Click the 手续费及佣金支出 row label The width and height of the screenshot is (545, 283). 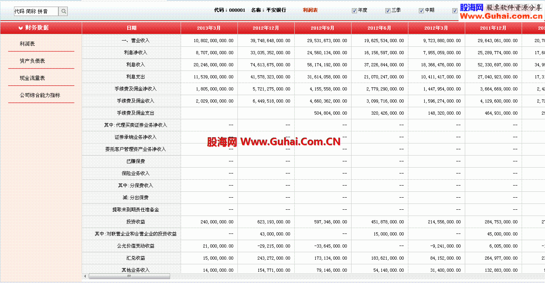click(135, 113)
